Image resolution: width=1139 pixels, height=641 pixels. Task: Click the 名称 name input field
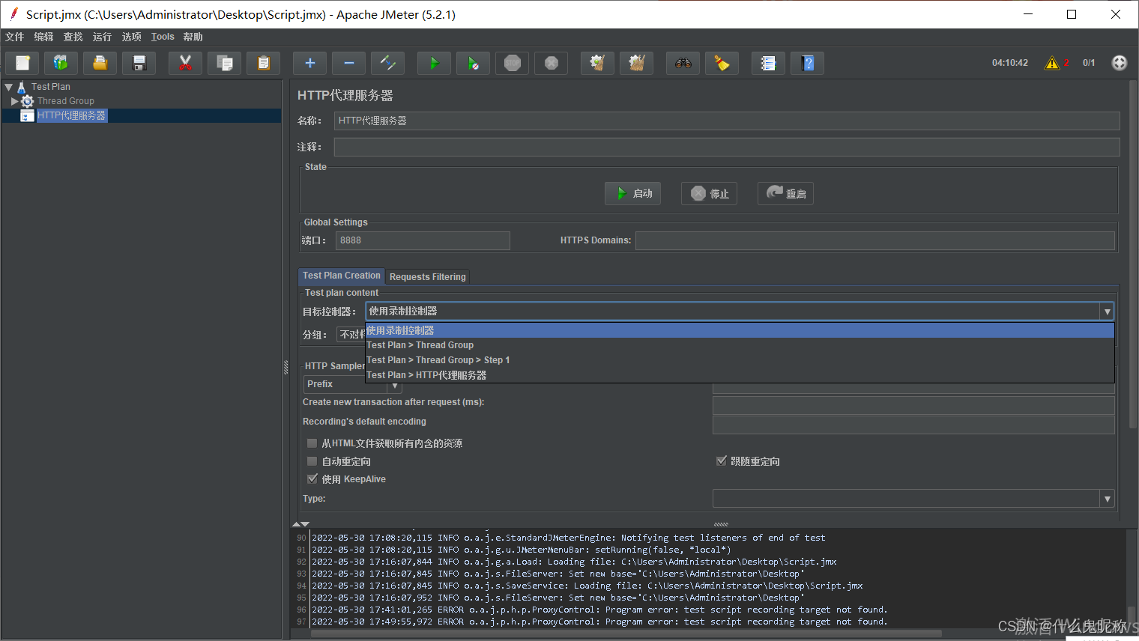[727, 121]
